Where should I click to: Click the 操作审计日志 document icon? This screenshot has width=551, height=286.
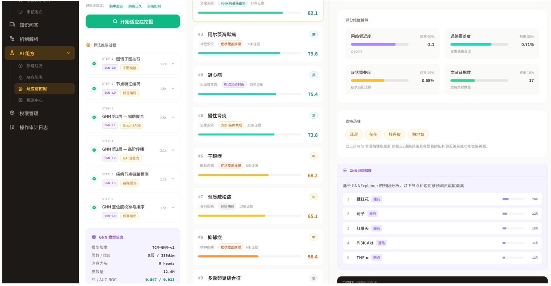12,127
